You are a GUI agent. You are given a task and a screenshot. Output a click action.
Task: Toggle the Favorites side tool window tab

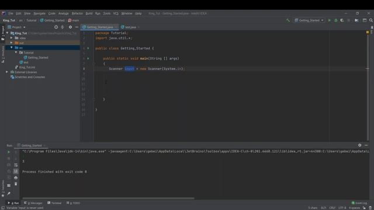click(3, 188)
